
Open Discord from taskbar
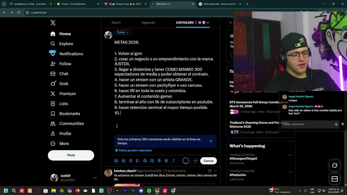(141, 191)
